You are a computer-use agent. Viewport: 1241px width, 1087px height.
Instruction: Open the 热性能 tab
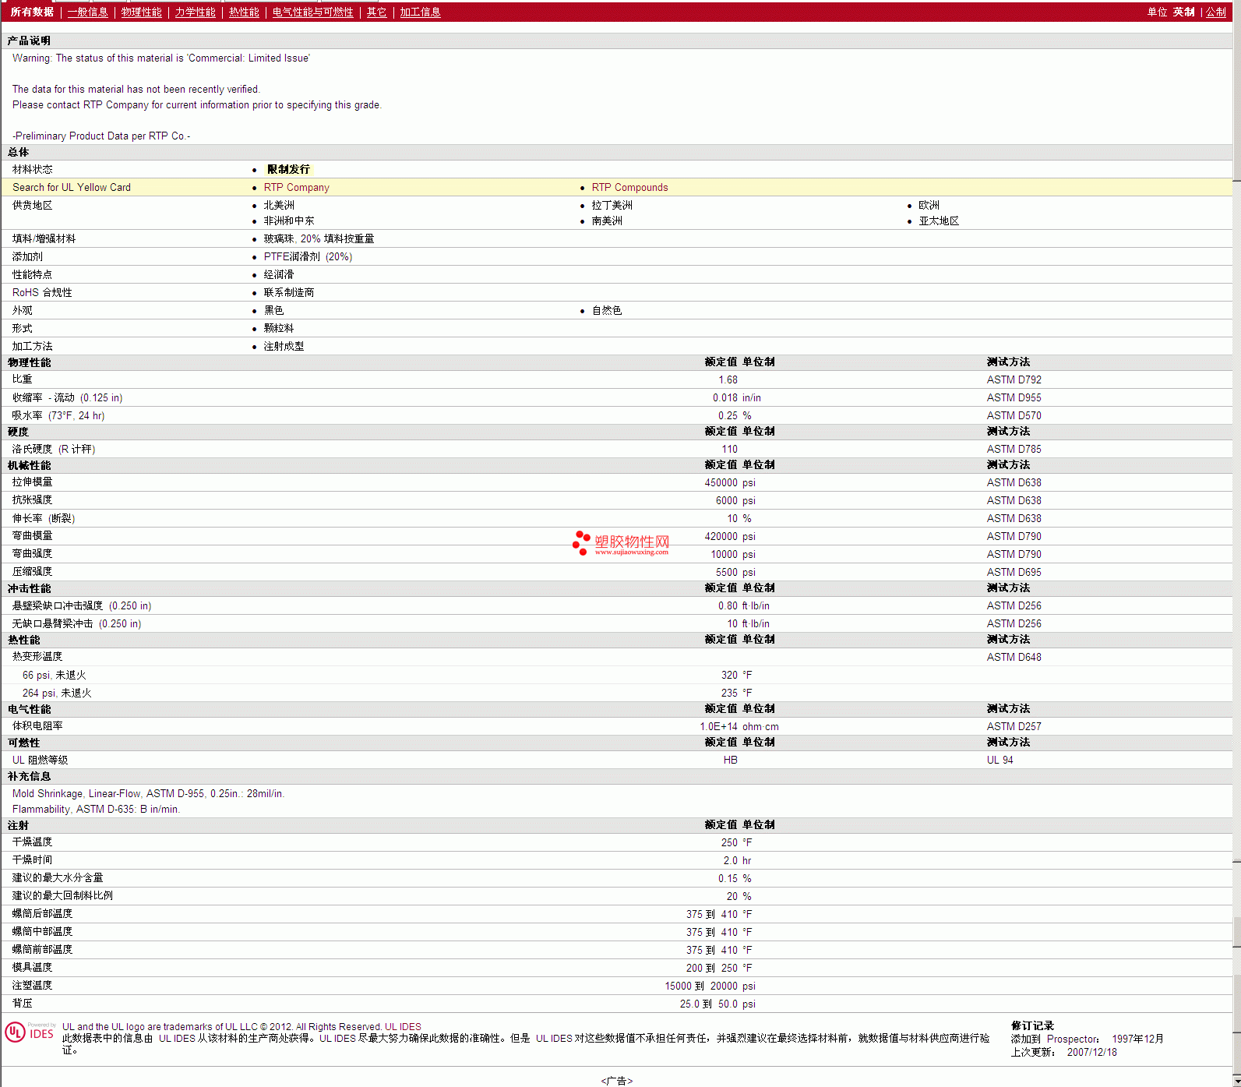click(244, 12)
